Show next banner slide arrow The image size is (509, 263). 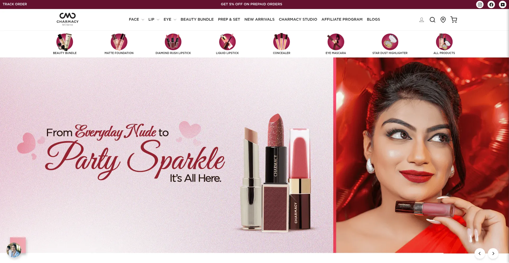[x=493, y=253]
